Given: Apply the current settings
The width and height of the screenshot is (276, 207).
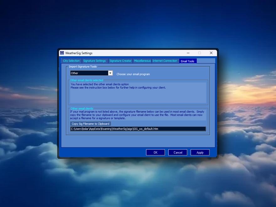Looking at the screenshot, I should 200,152.
